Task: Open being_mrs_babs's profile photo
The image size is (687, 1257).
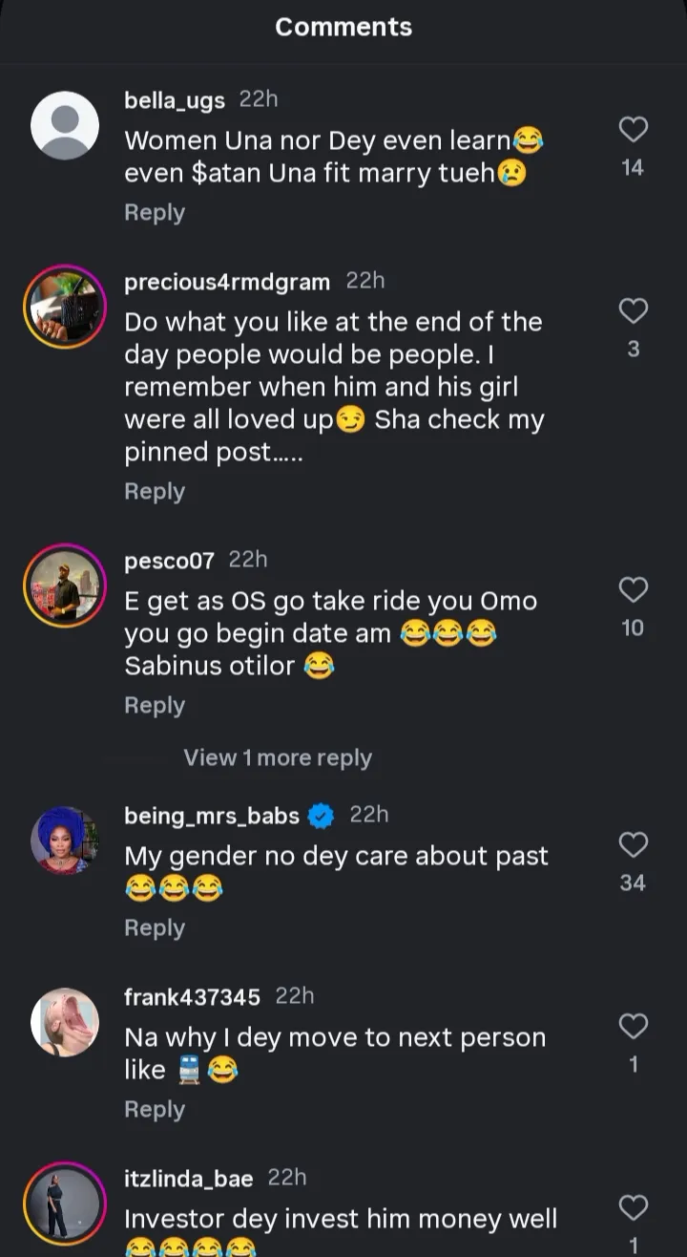Action: click(x=65, y=841)
